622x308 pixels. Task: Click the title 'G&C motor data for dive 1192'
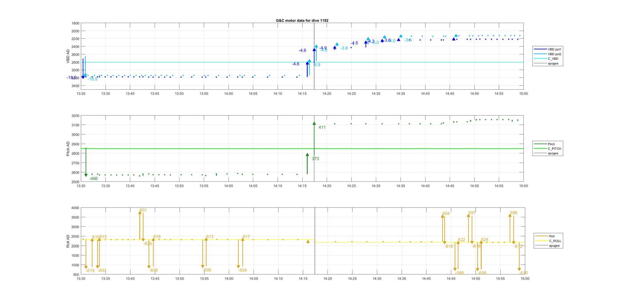click(302, 20)
